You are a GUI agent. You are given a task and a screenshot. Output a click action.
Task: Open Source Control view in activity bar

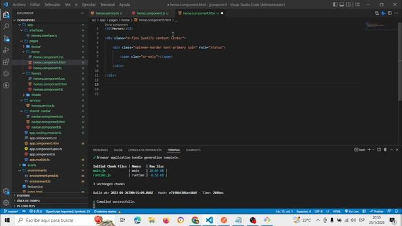point(6,38)
